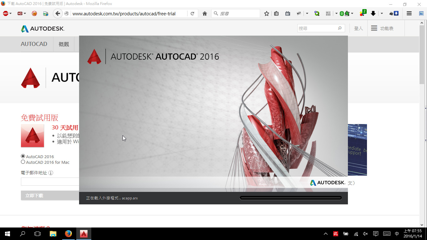Viewport: 427px width, 240px height.
Task: Click the Autodesk logo in page header
Action: click(43, 29)
